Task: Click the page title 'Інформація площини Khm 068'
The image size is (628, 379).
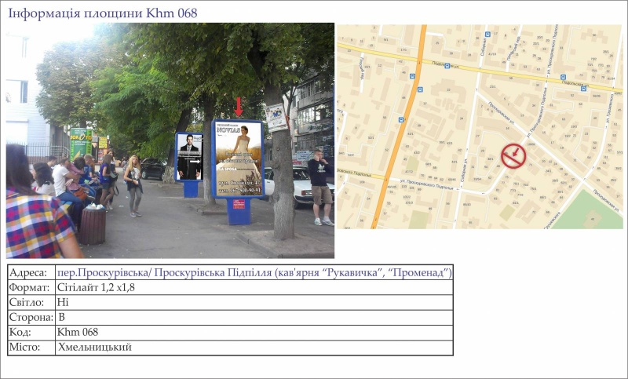Action: (103, 13)
